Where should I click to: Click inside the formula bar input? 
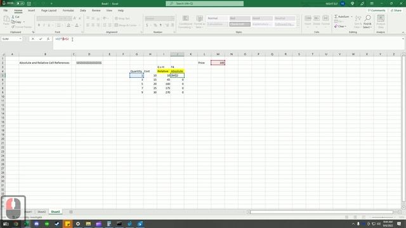pyautogui.click(x=228, y=42)
